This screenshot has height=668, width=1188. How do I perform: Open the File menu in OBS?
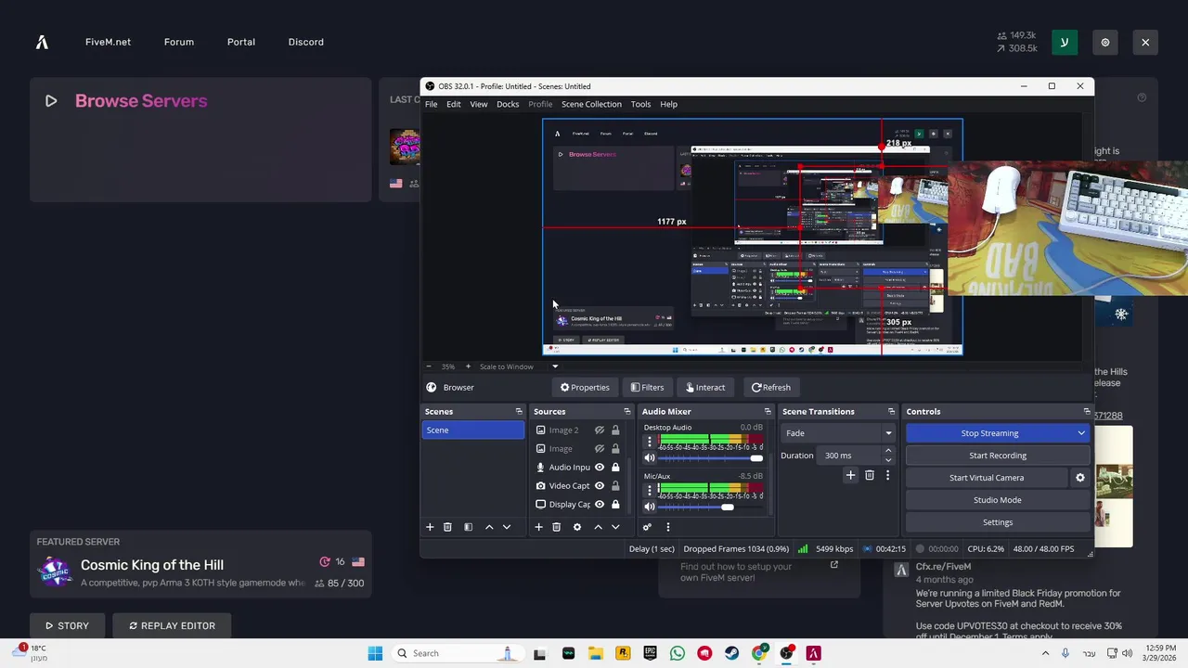432,104
